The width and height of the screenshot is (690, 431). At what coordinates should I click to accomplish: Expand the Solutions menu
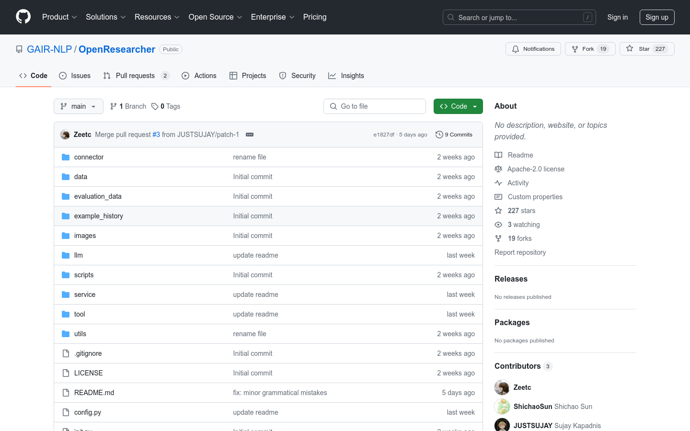(x=106, y=17)
